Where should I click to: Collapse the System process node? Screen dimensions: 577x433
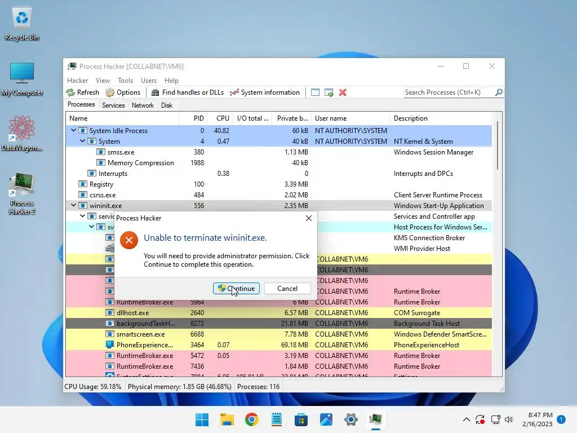click(x=82, y=141)
